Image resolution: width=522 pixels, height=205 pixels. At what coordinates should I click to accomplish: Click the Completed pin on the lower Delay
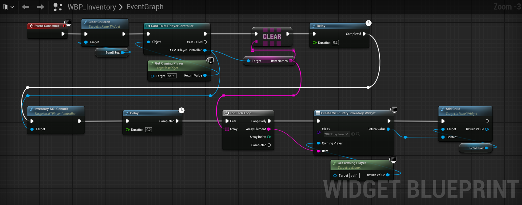tap(177, 121)
